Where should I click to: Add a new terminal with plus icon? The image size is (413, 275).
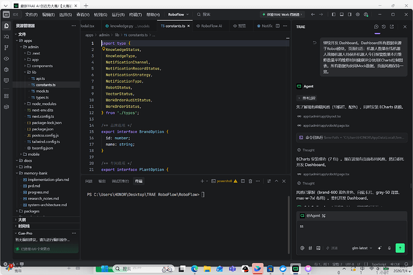click(202, 181)
